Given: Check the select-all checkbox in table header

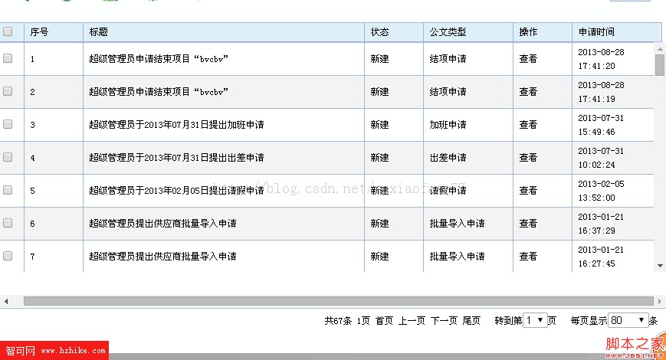Looking at the screenshot, I should [x=8, y=32].
